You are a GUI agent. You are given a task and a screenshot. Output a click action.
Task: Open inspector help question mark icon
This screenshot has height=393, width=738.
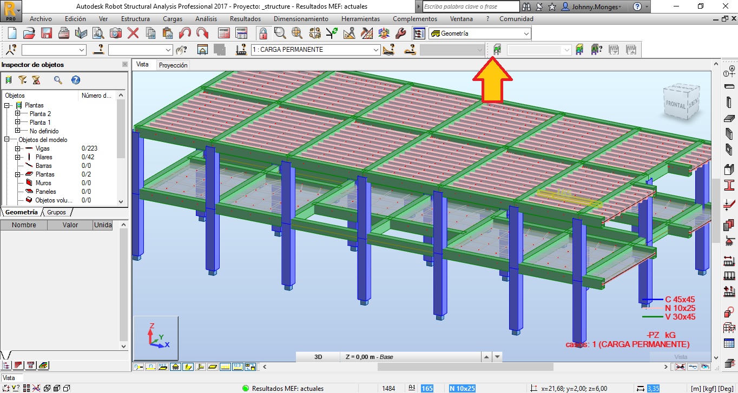pyautogui.click(x=76, y=80)
